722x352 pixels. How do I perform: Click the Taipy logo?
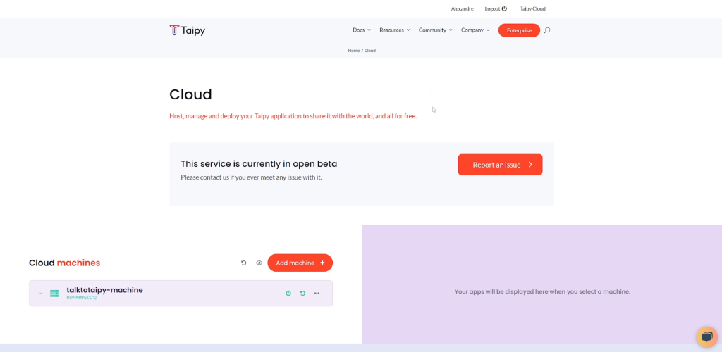(x=187, y=30)
